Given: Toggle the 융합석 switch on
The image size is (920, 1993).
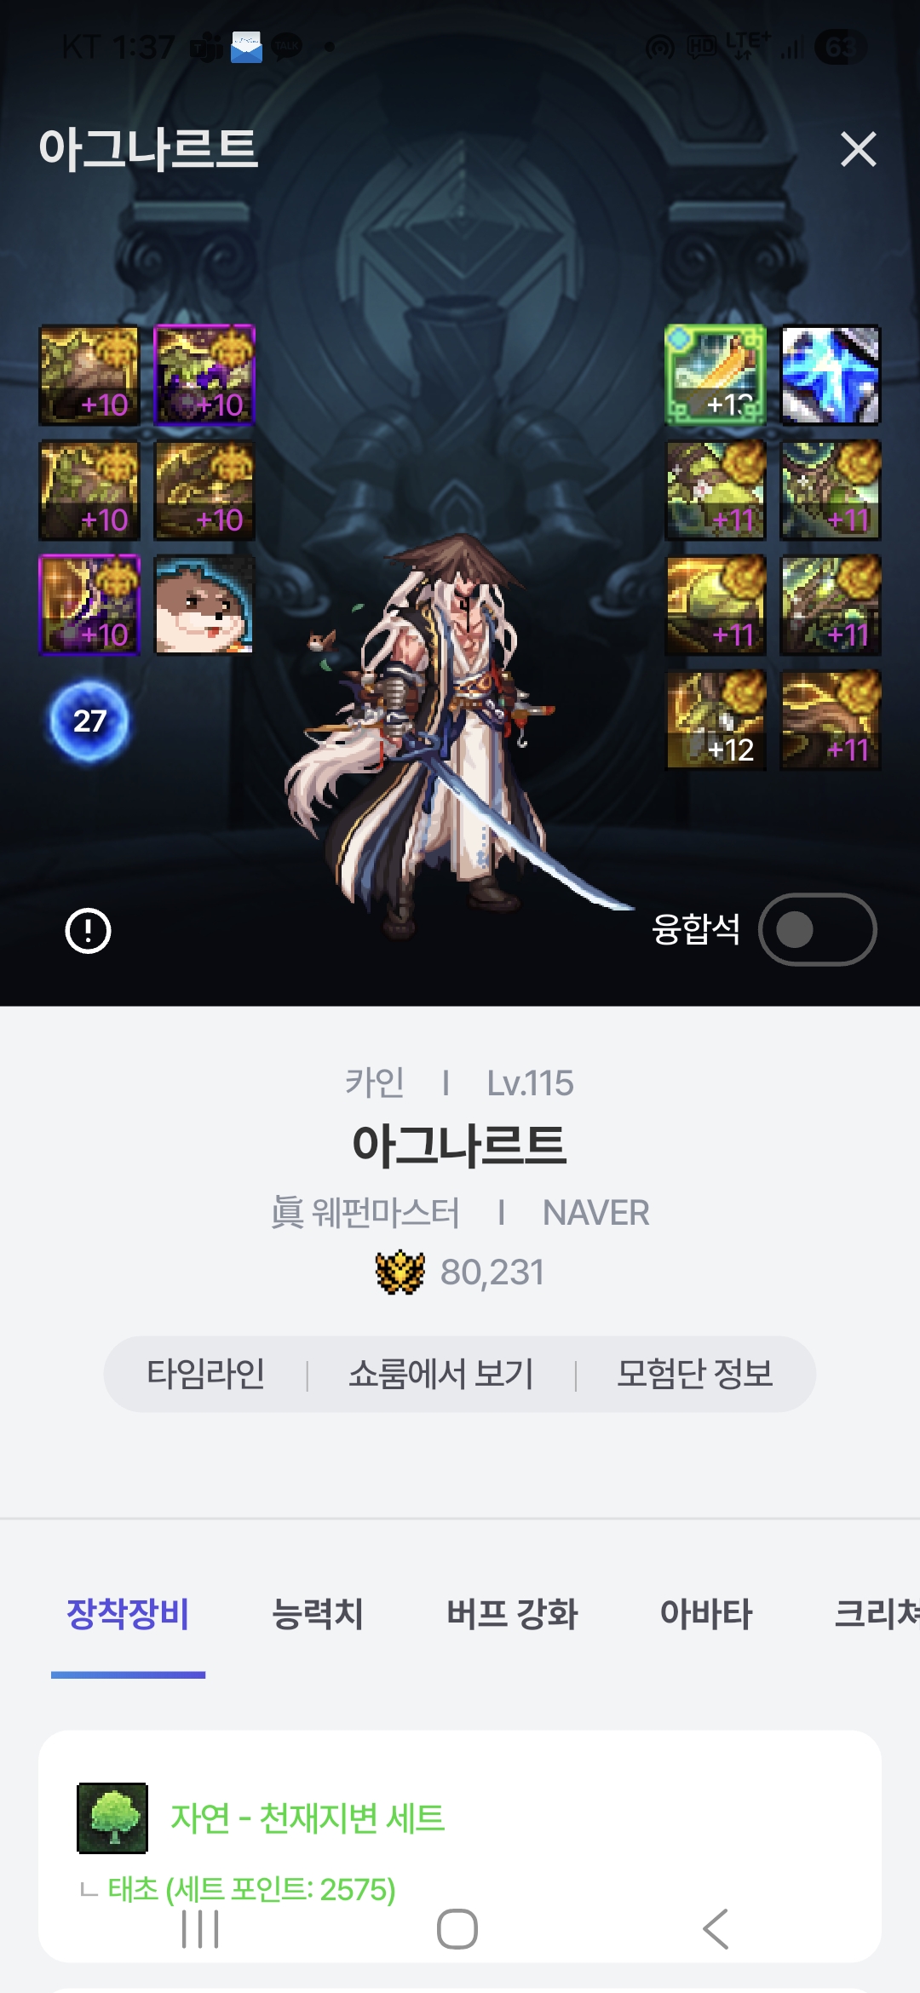Looking at the screenshot, I should 817,929.
